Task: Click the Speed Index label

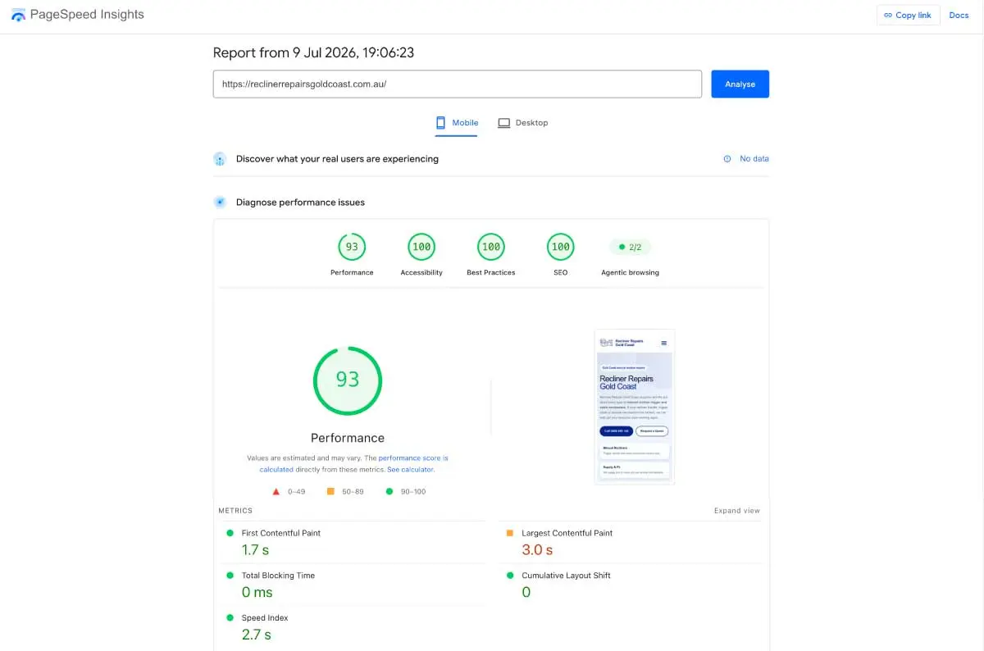Action: (x=265, y=618)
